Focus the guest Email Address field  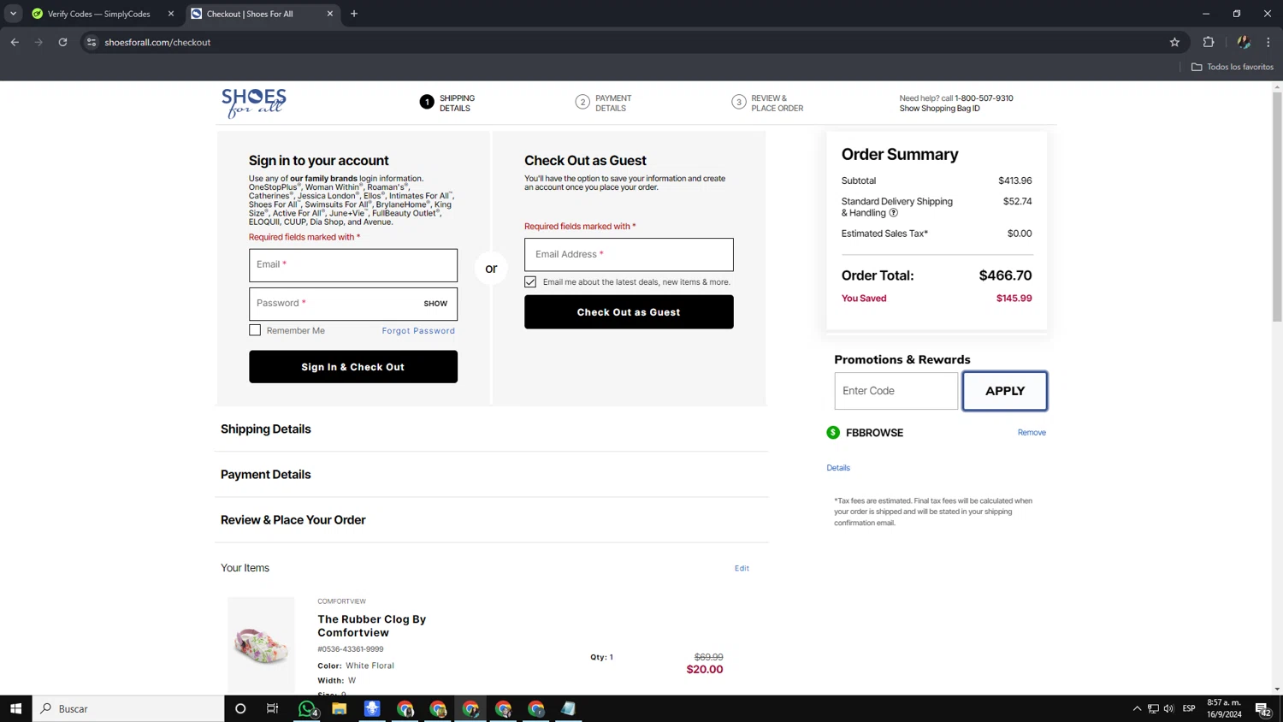629,255
